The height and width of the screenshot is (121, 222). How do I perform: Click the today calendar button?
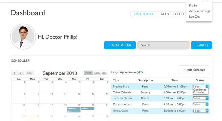point(30,73)
